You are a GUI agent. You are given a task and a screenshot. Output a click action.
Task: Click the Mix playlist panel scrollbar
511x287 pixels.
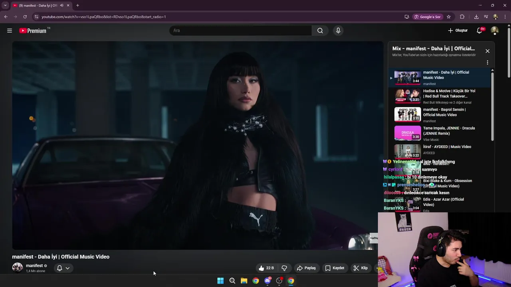coord(493,106)
